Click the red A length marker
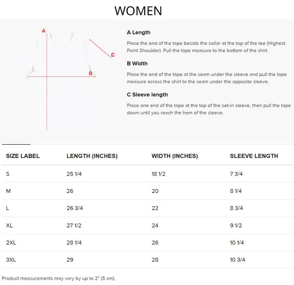Image resolution: width=294 pixels, height=285 pixels. coord(44,31)
